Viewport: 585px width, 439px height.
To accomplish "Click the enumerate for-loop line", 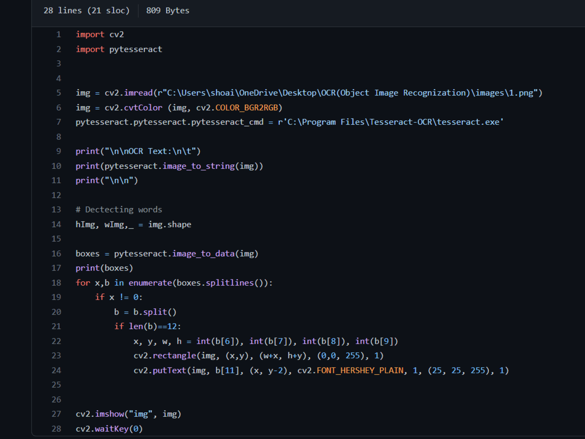I will click(174, 283).
